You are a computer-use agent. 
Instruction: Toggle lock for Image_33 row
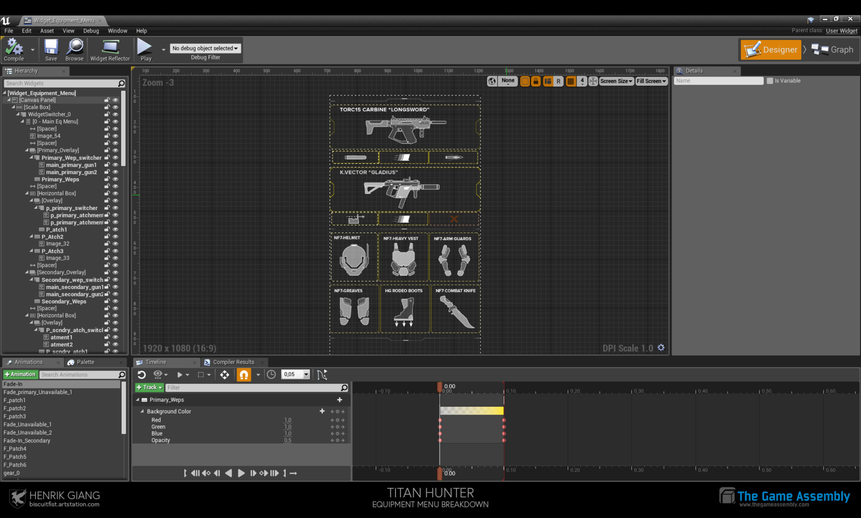(107, 258)
